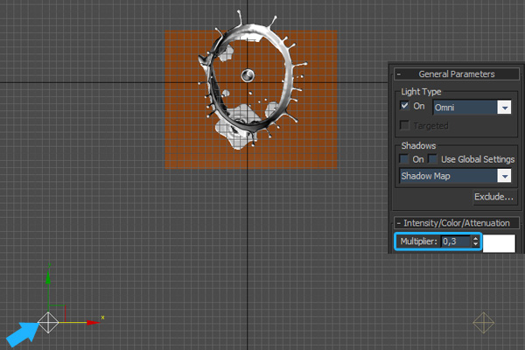
Task: Click into the Multiplier value field
Action: (x=455, y=241)
